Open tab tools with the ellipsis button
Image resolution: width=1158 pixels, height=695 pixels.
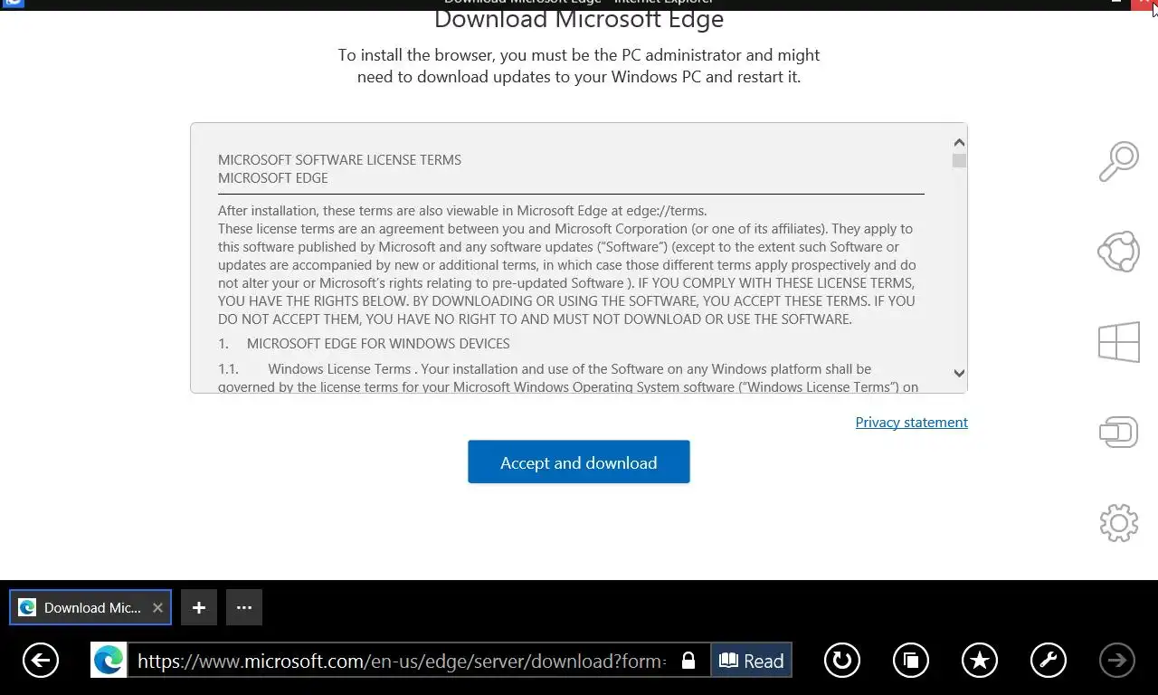(x=244, y=607)
